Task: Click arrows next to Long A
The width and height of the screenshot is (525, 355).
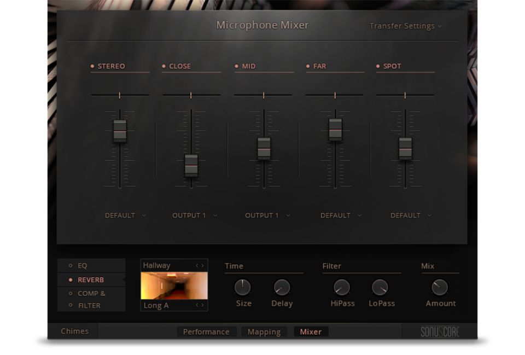Action: tap(200, 305)
